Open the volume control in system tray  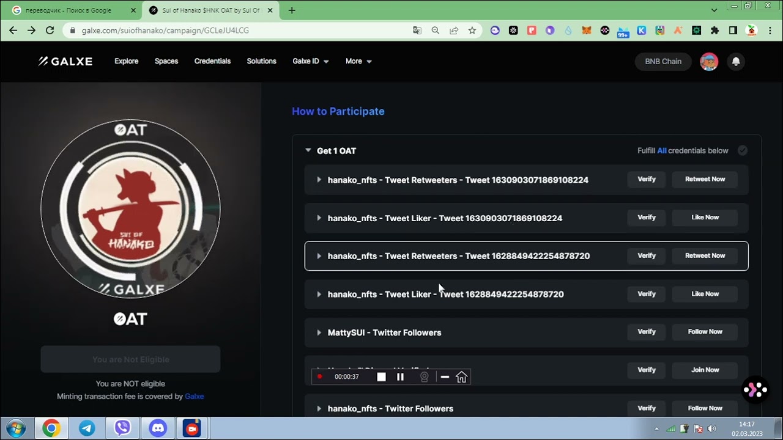coord(711,428)
